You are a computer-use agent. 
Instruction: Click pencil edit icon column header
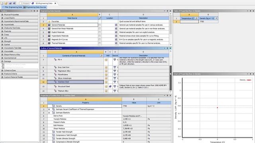pos(100,18)
